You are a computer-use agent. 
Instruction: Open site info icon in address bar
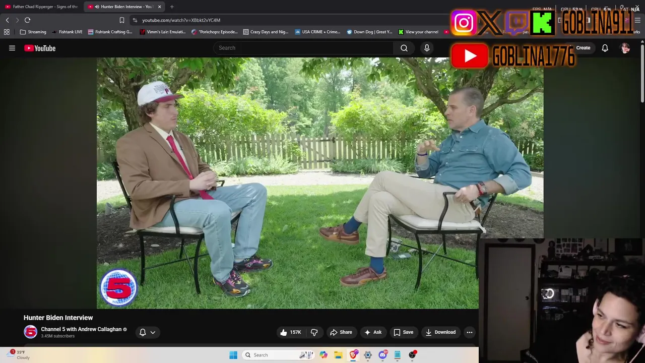(135, 20)
